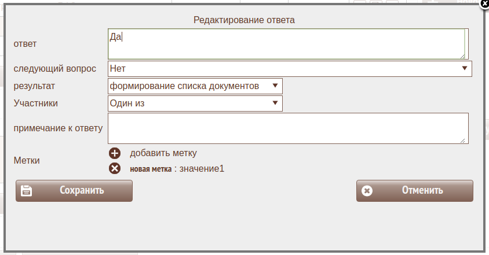
Task: Click the floppy disk icon on the Сохранить button
Action: coord(27,191)
